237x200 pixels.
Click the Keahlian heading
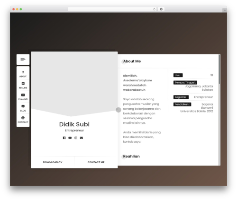[131, 157]
